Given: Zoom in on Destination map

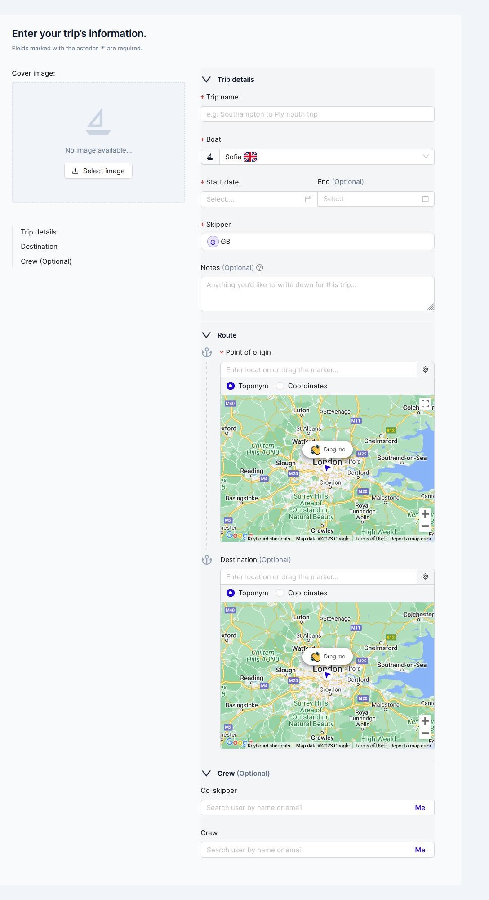Looking at the screenshot, I should [425, 721].
